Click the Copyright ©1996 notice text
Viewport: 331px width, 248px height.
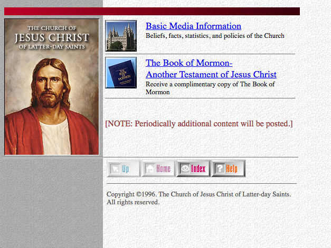coord(199,198)
